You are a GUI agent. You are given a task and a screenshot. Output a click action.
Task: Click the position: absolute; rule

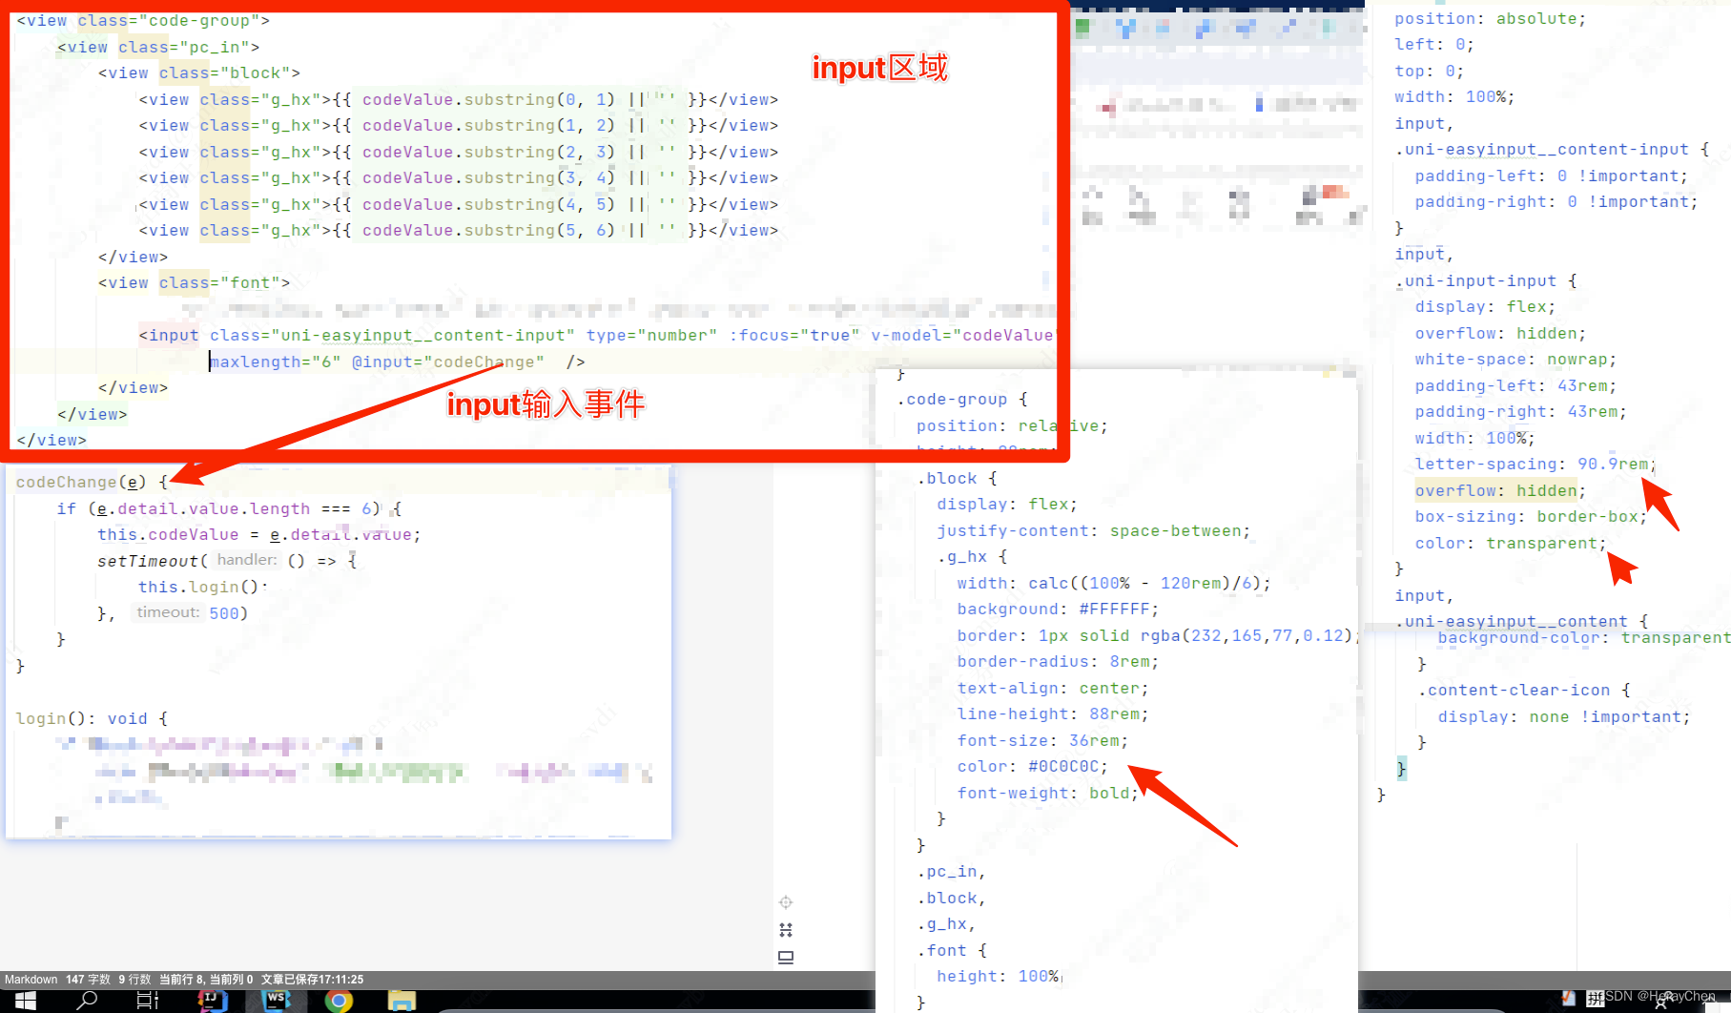click(x=1490, y=19)
